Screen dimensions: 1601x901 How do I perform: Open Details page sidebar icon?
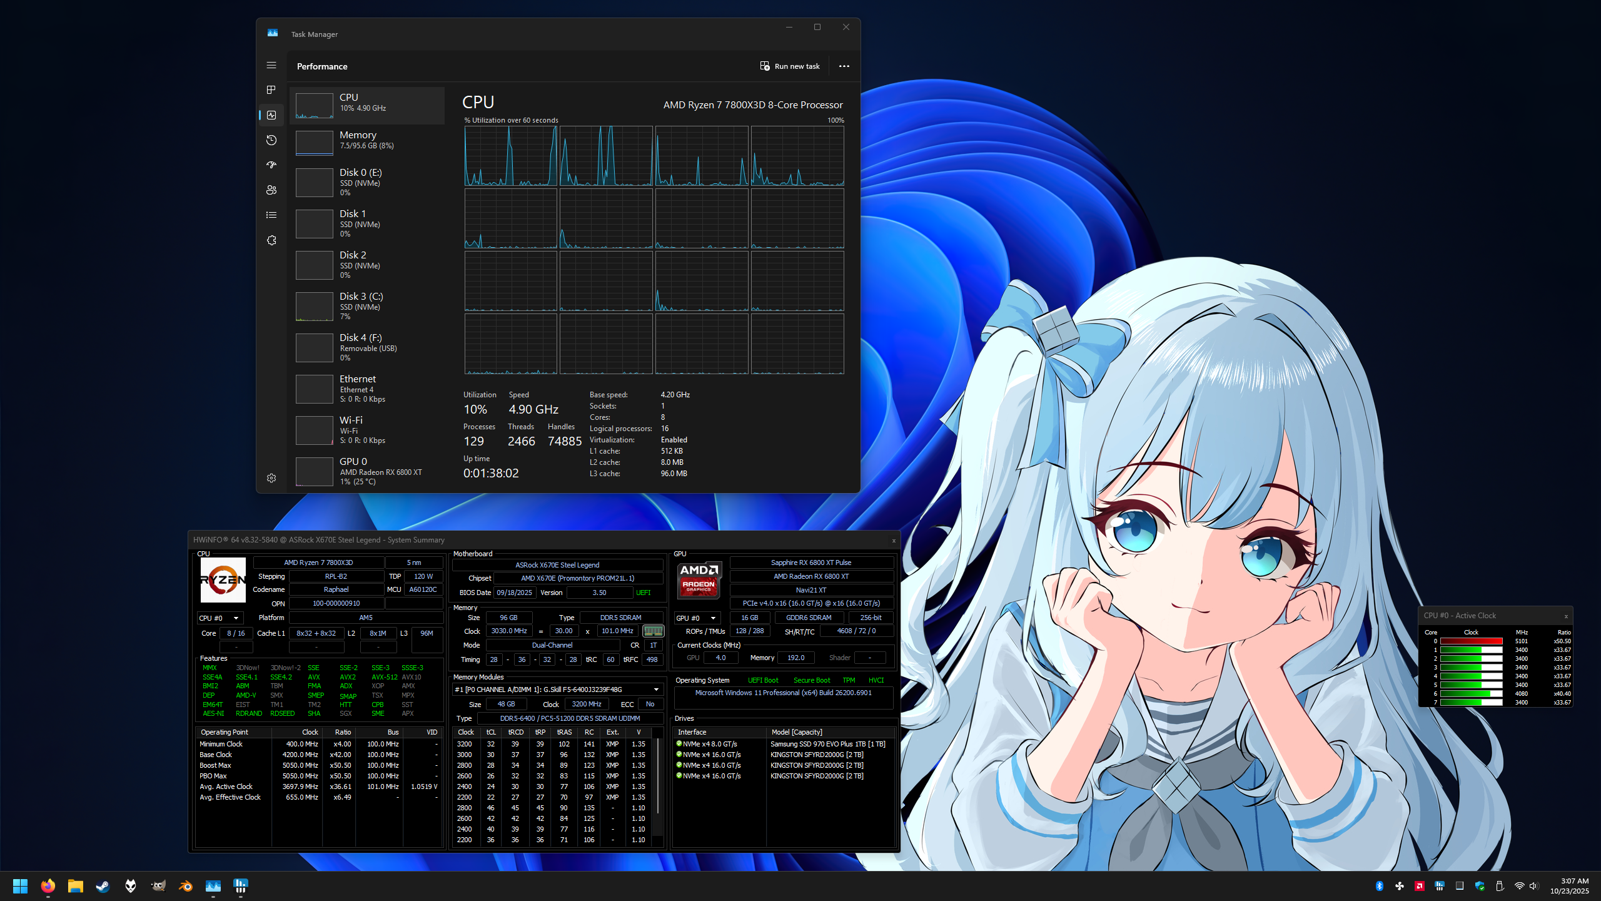[x=271, y=215]
